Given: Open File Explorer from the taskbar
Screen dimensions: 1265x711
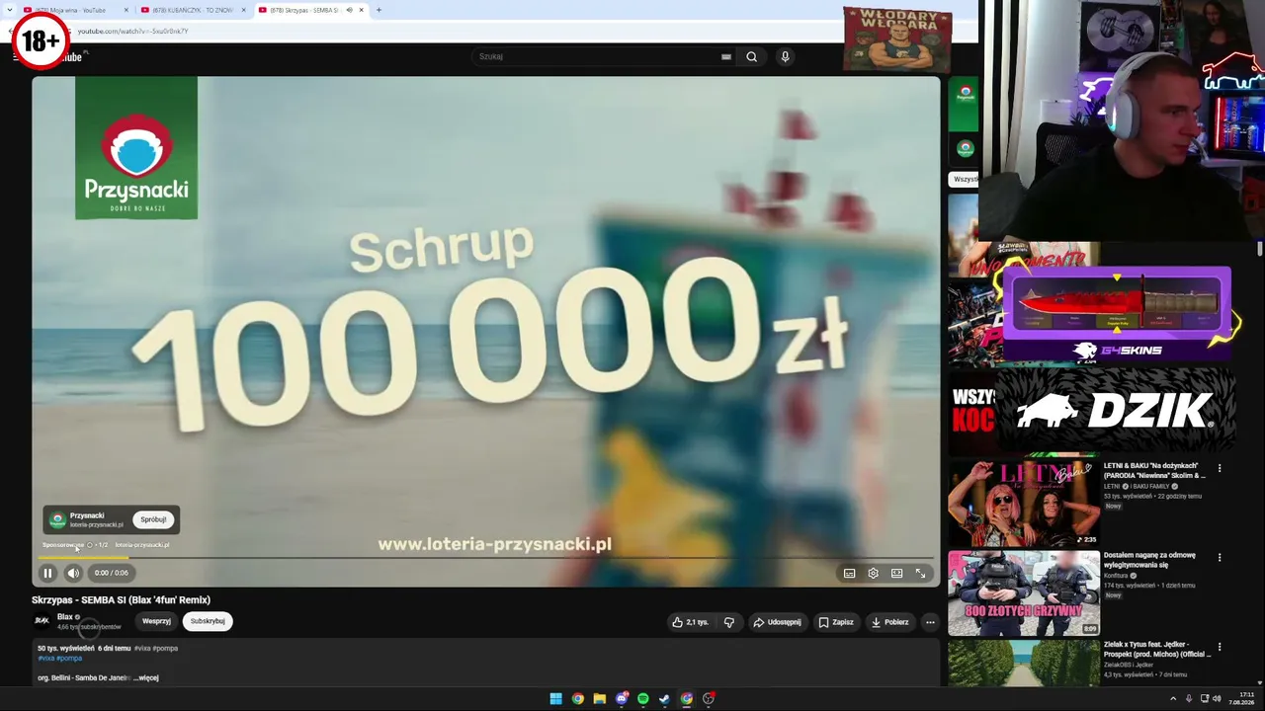Looking at the screenshot, I should point(599,699).
